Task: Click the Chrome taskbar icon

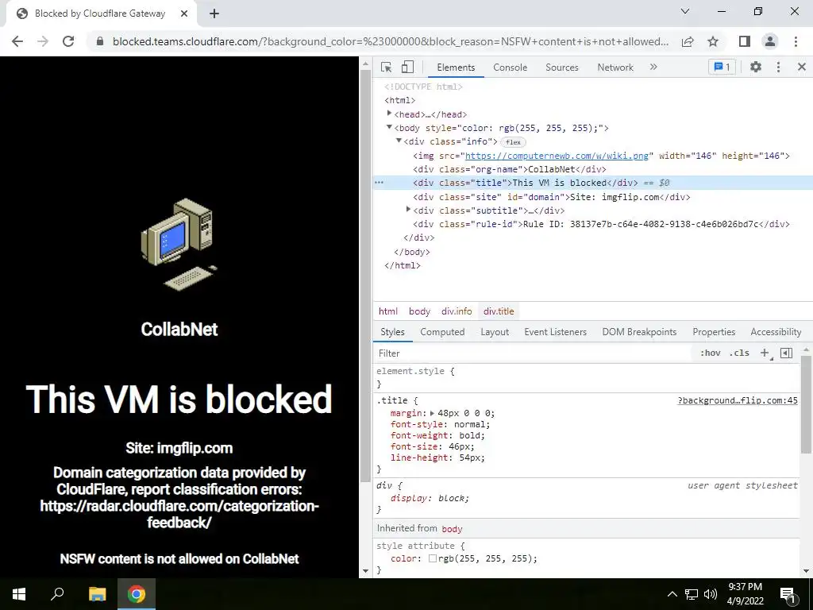Action: tap(137, 594)
